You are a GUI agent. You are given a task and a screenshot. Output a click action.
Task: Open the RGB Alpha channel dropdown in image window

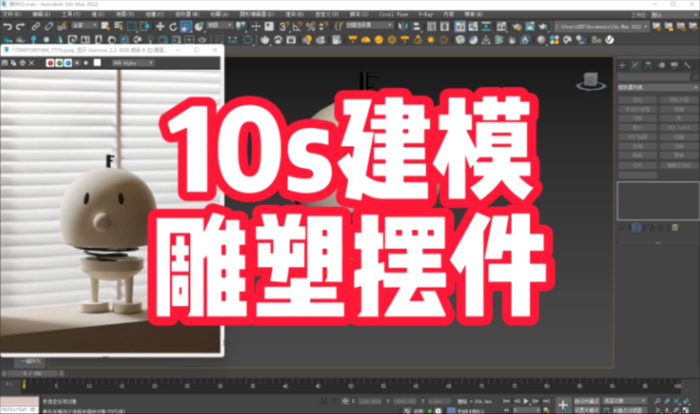coord(133,62)
